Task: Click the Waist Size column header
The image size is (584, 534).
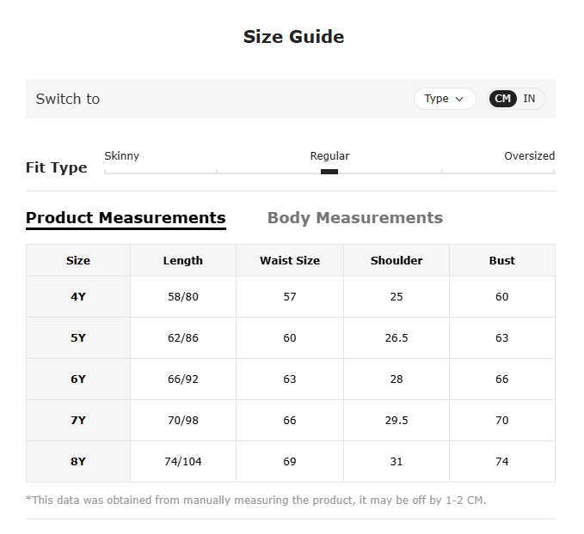Action: coord(290,261)
